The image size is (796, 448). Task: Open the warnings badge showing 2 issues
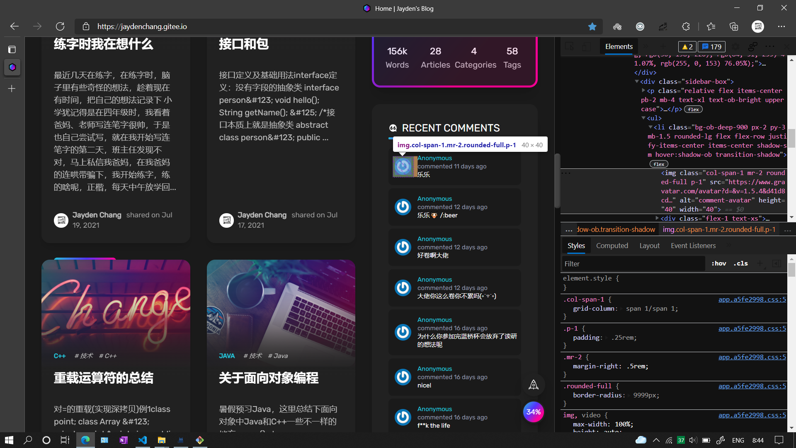pos(687,46)
